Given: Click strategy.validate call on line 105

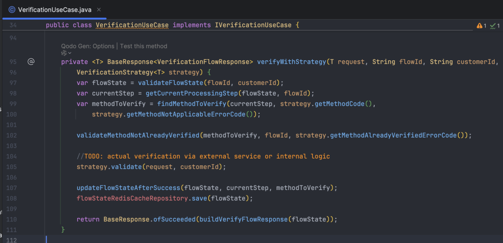Looking at the screenshot, I should [109, 167].
